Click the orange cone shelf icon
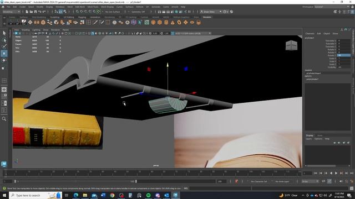This screenshot has width=355, height=199. point(173,22)
